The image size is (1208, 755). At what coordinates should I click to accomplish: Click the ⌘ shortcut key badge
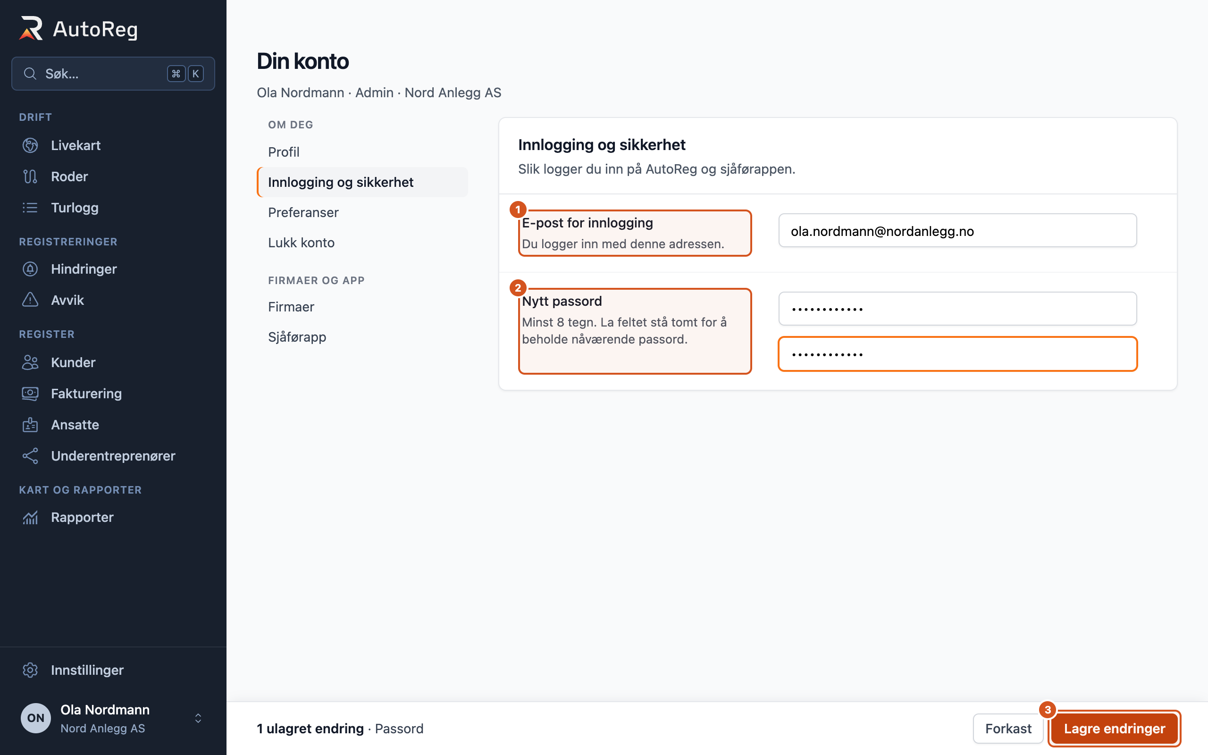[x=176, y=74]
